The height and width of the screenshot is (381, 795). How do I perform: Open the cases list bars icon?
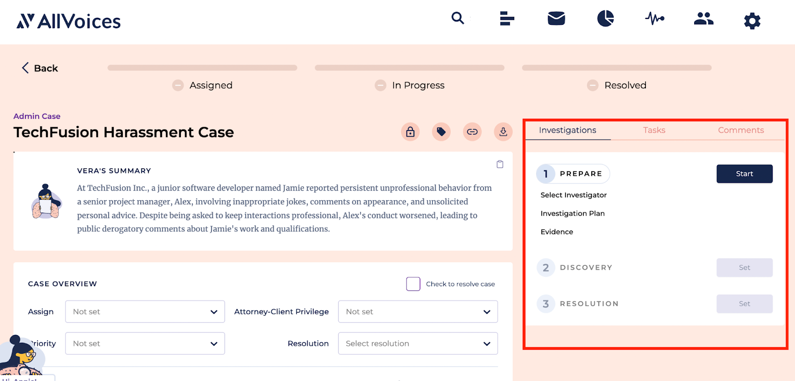click(x=507, y=18)
